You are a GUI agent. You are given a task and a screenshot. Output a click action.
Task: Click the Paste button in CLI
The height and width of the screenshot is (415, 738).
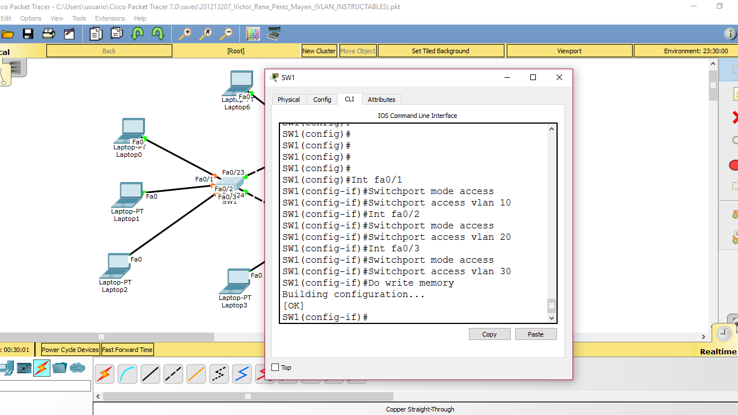coord(536,334)
